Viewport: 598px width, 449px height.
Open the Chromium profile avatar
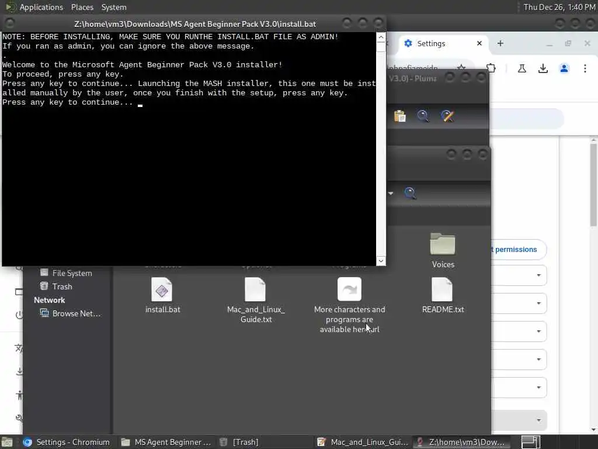tap(564, 68)
